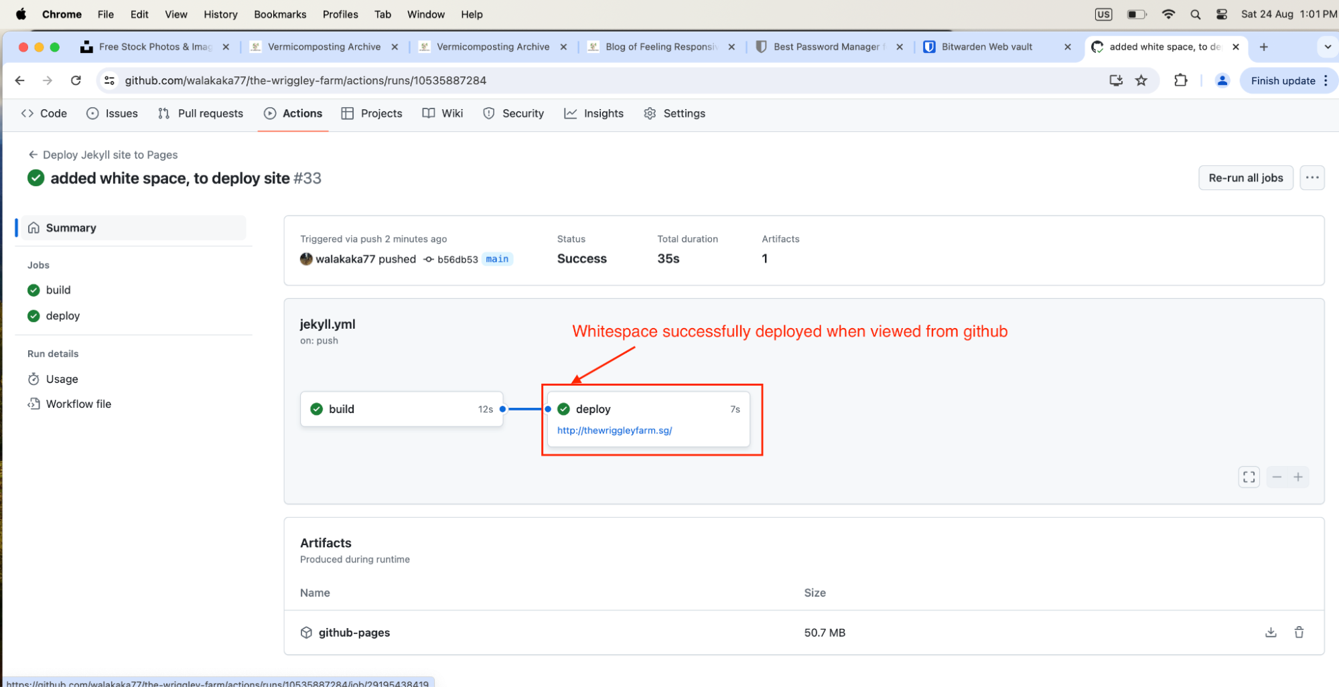Enter fullscreen for the workflow graph
Viewport: 1339px width, 687px height.
[1249, 477]
